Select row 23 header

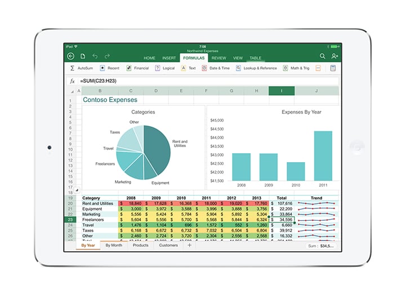tap(70, 220)
